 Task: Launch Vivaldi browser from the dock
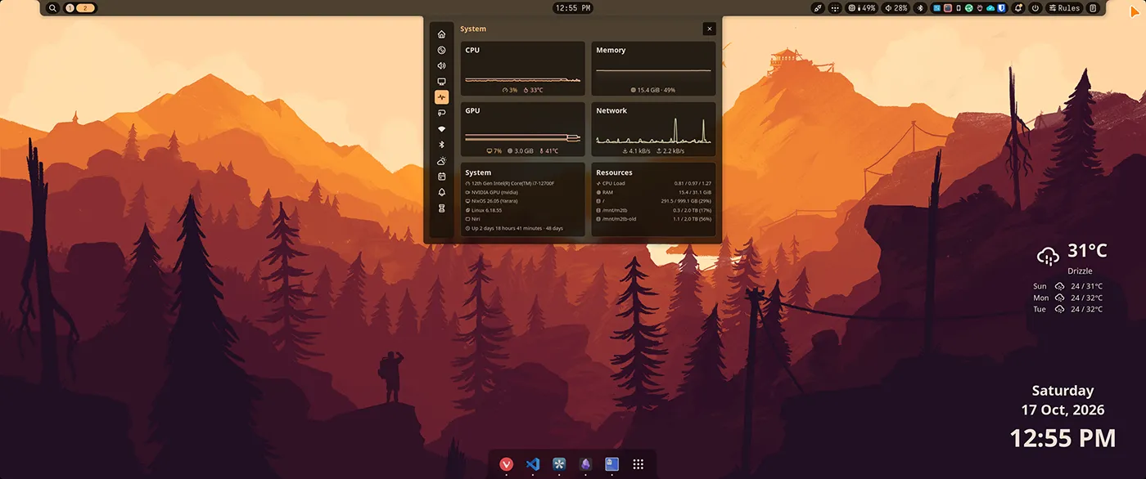point(506,464)
